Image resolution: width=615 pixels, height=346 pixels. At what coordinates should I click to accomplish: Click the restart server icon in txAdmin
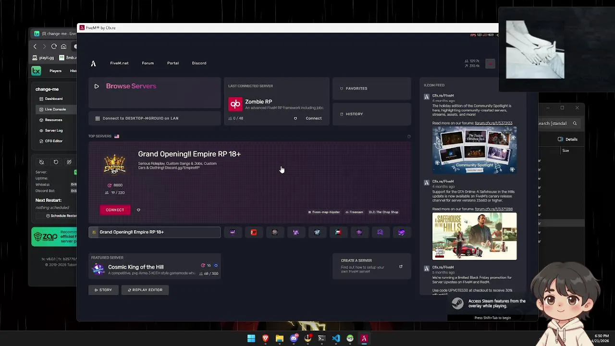click(x=56, y=162)
